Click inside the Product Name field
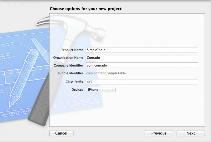 point(142,50)
